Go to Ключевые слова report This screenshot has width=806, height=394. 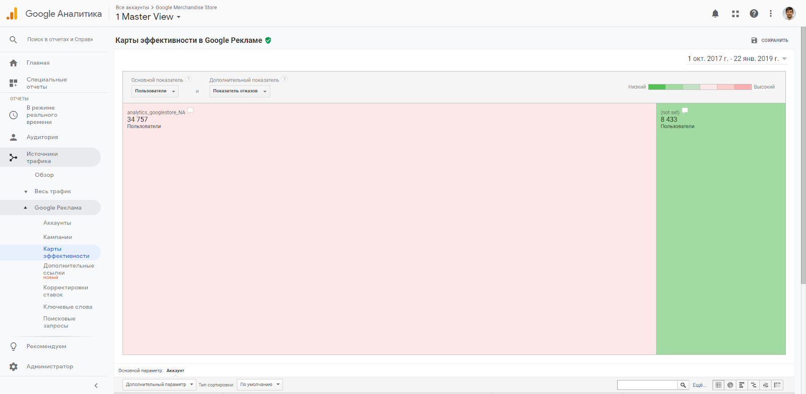(68, 307)
